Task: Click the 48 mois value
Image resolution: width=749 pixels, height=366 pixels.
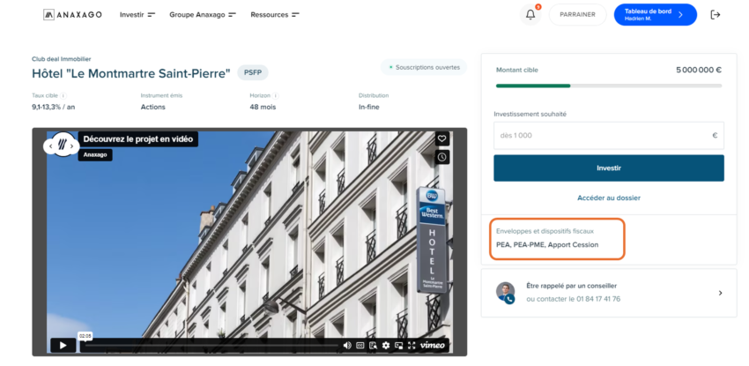Action: coord(263,107)
